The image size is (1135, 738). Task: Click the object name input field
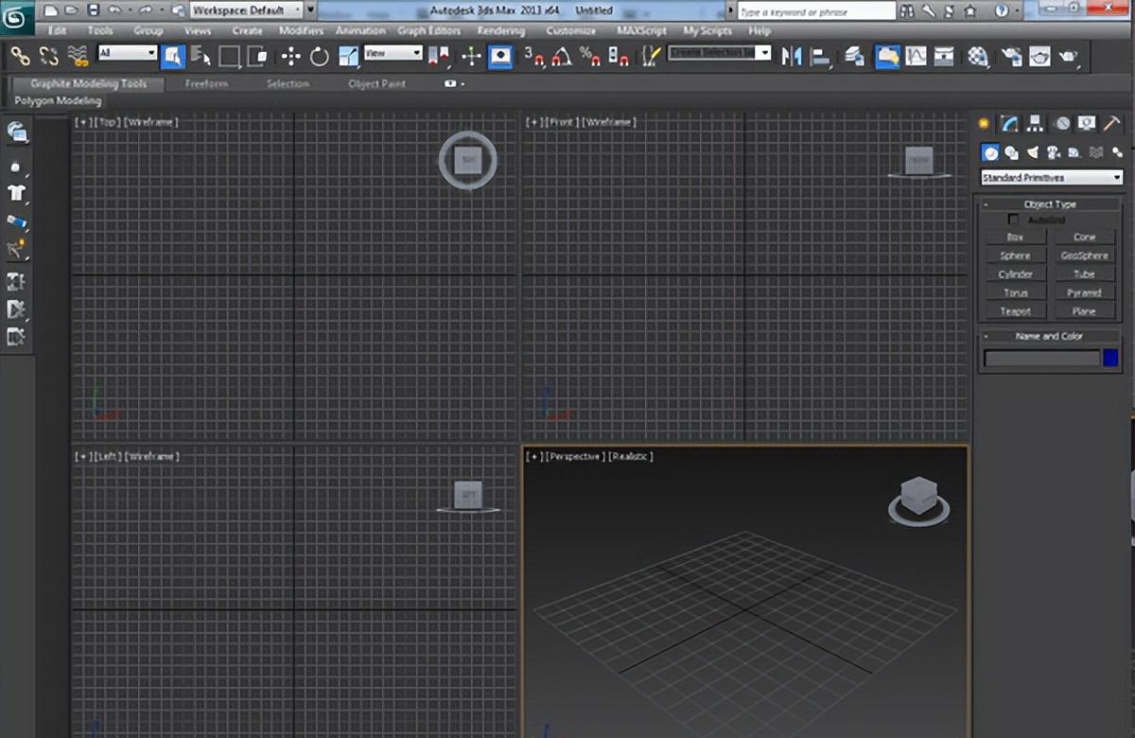[1041, 359]
